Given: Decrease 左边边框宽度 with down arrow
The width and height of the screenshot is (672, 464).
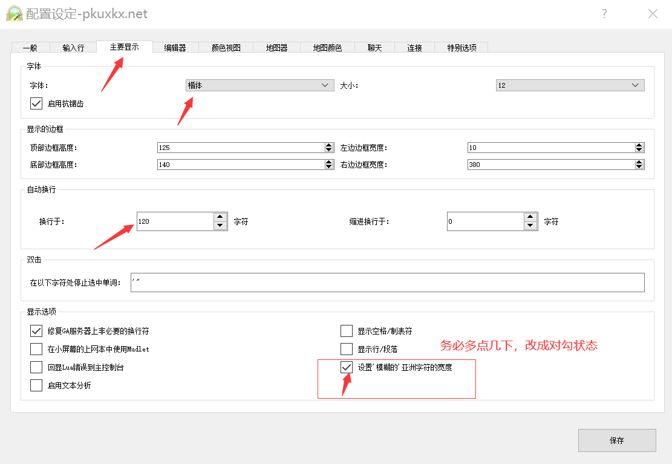Looking at the screenshot, I should coord(639,150).
